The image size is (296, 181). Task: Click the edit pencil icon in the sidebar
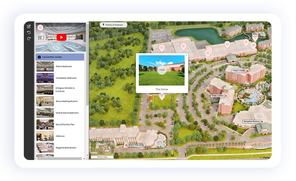pyautogui.click(x=29, y=26)
